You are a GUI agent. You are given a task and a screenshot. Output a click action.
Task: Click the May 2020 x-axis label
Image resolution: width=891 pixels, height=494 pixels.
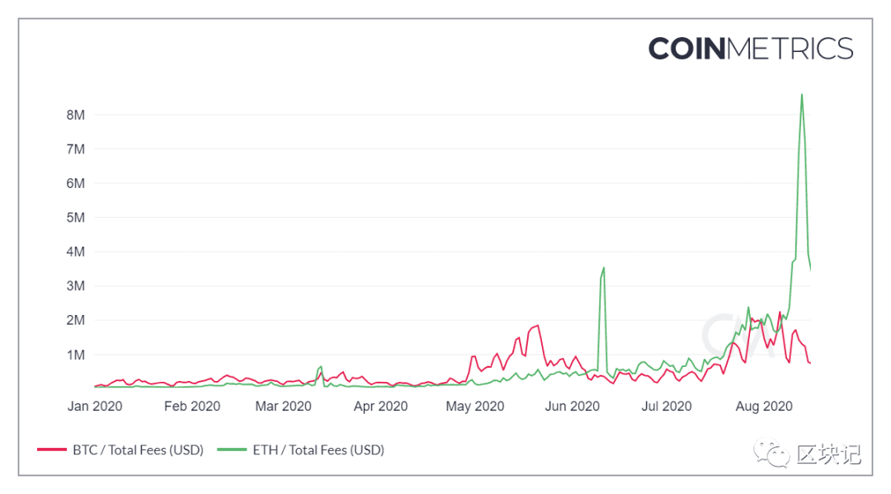(475, 406)
